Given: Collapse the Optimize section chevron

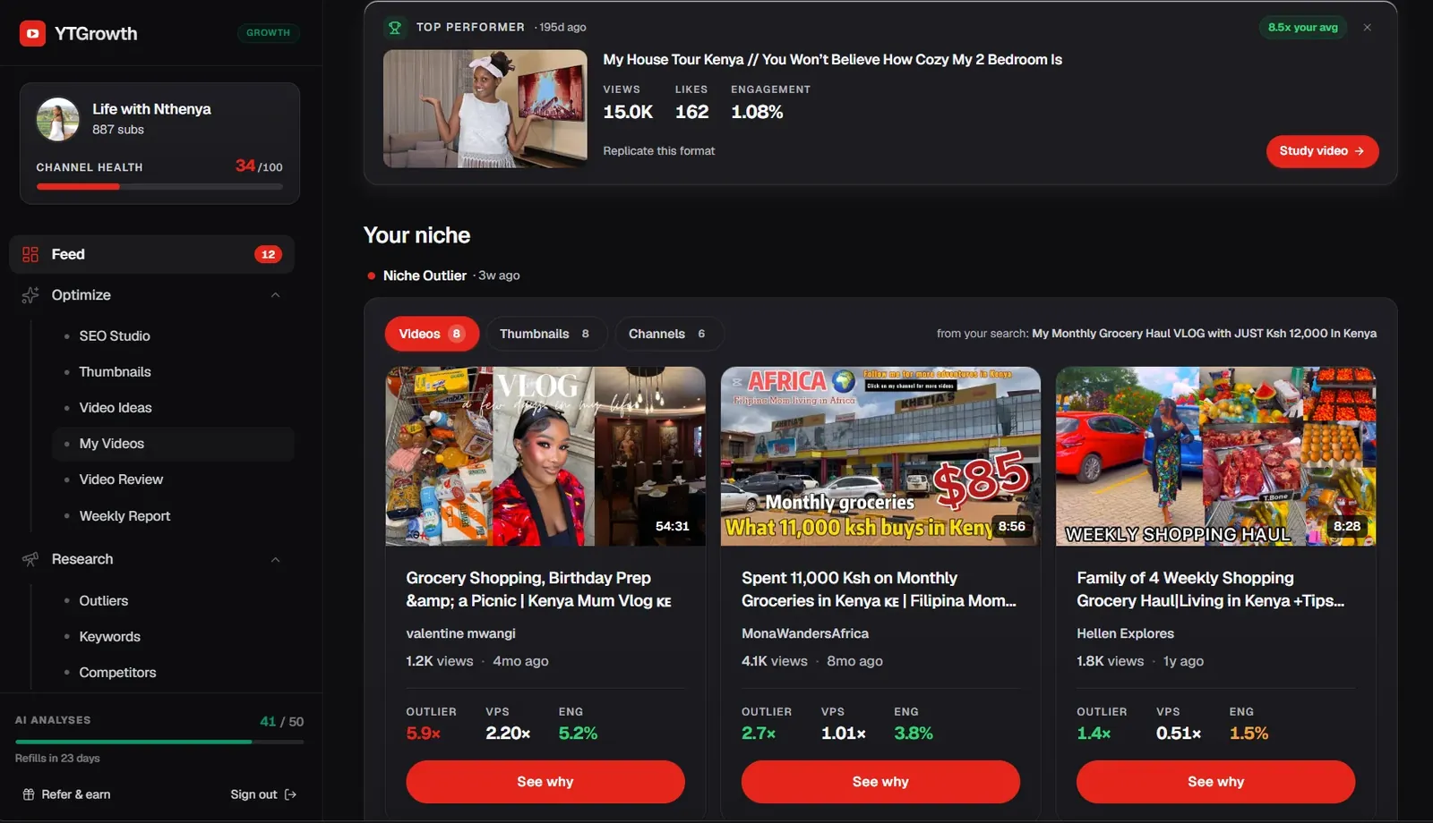Looking at the screenshot, I should coord(276,295).
